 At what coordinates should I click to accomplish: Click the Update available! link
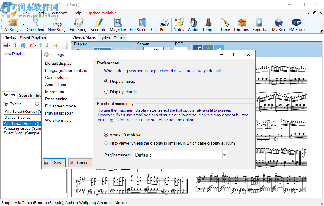[103, 13]
